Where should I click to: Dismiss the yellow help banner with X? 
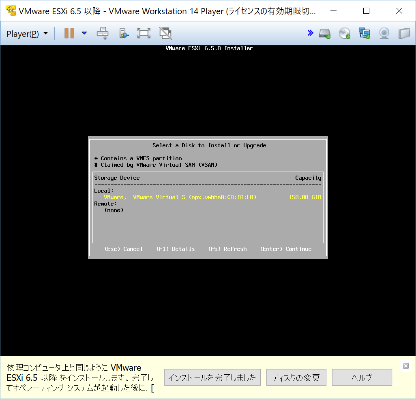pos(405,366)
